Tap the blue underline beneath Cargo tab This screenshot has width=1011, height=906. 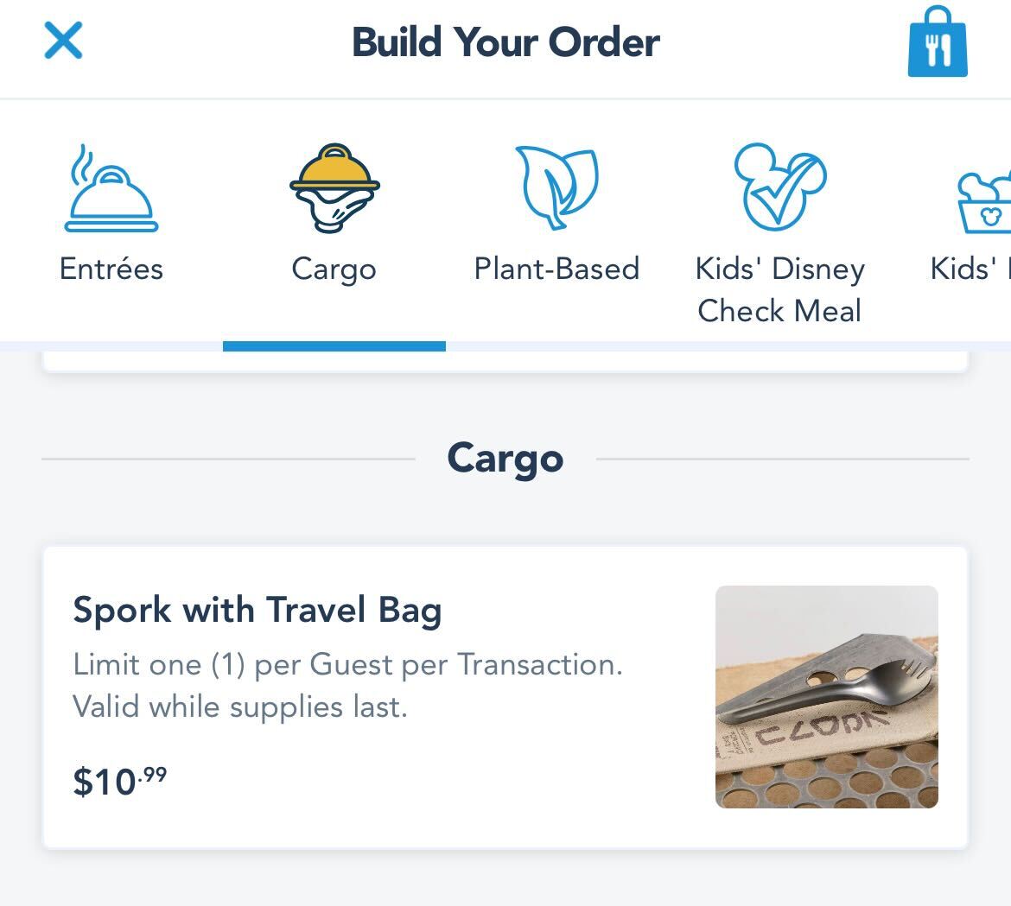click(x=334, y=346)
